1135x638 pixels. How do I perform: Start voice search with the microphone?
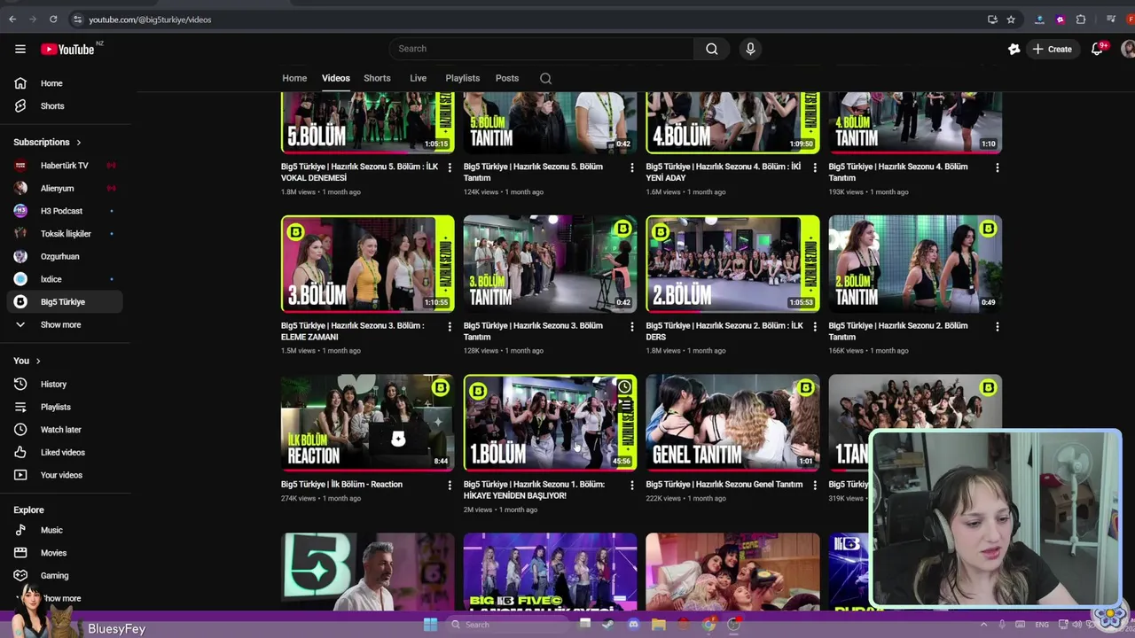(750, 49)
